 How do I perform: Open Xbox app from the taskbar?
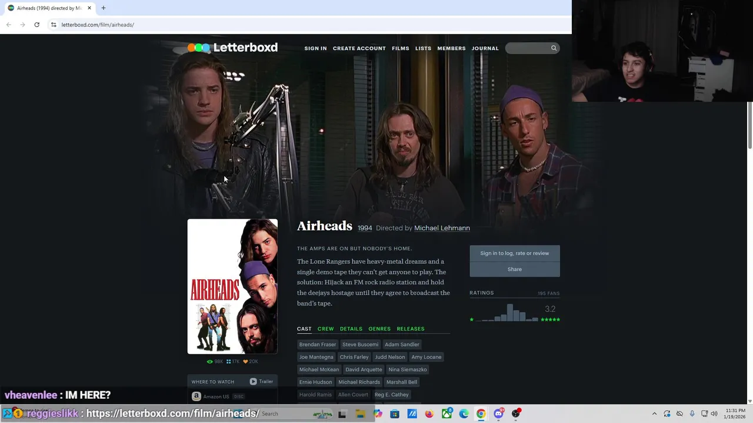447,414
